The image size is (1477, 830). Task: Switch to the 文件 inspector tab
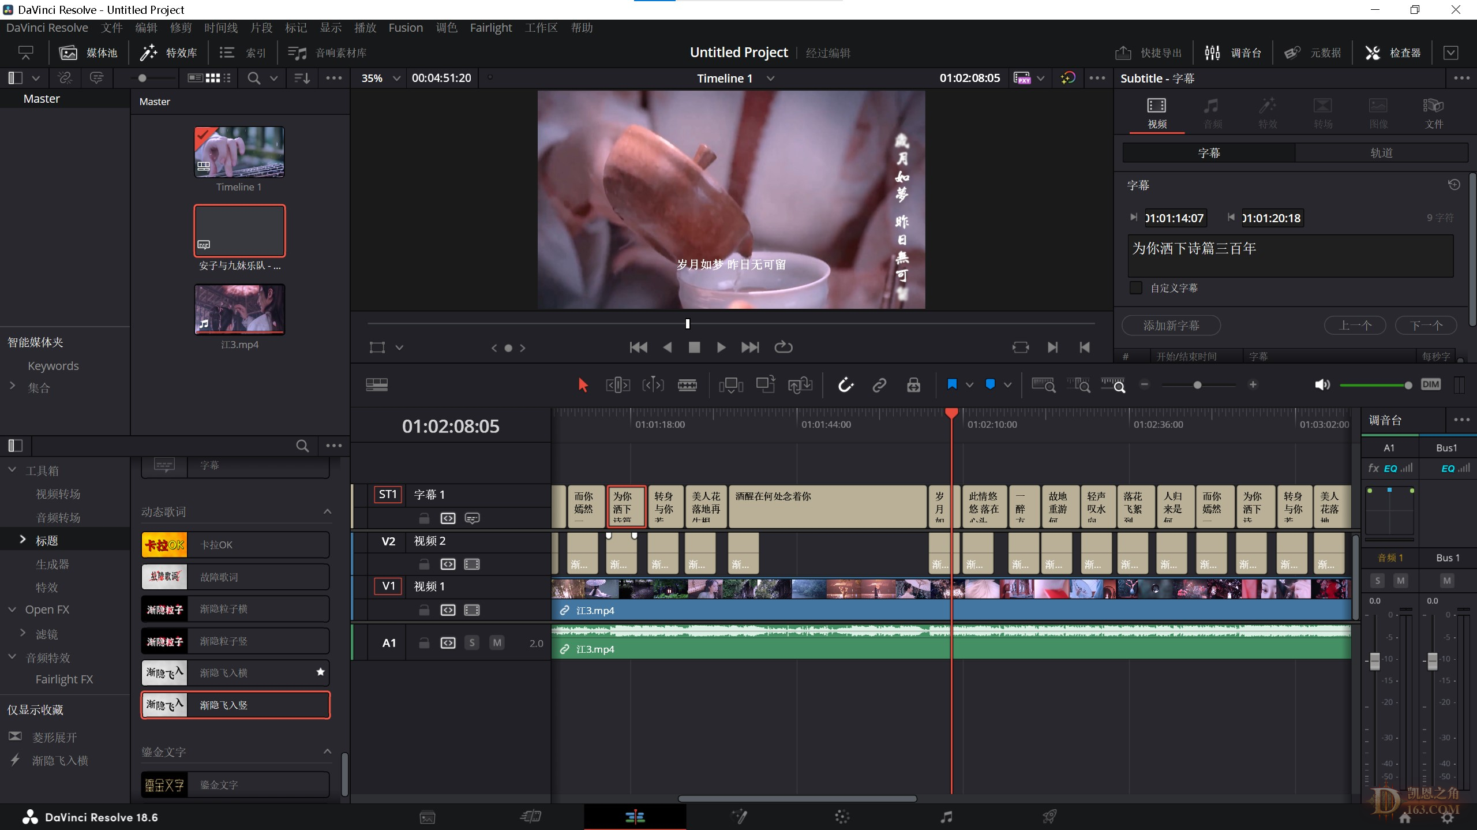pyautogui.click(x=1434, y=113)
